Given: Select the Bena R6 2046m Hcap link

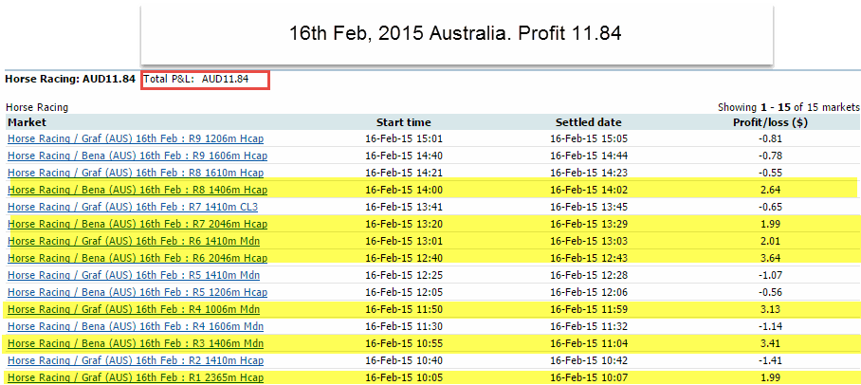Looking at the screenshot, I should [x=136, y=258].
